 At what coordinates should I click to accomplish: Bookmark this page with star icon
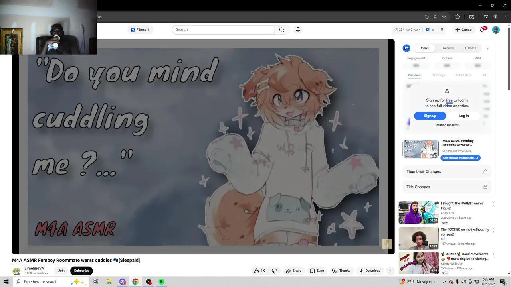point(444,17)
